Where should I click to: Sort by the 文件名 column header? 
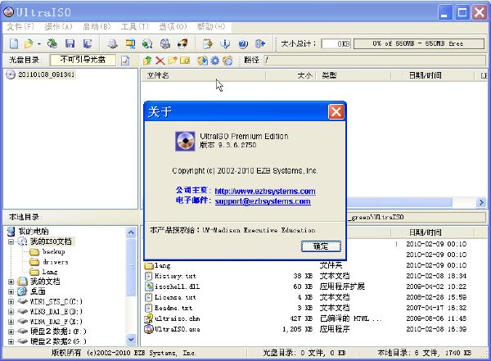(204, 75)
